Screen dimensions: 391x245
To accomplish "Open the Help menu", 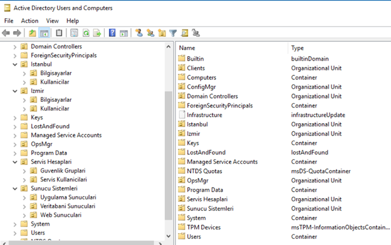I will (73, 21).
